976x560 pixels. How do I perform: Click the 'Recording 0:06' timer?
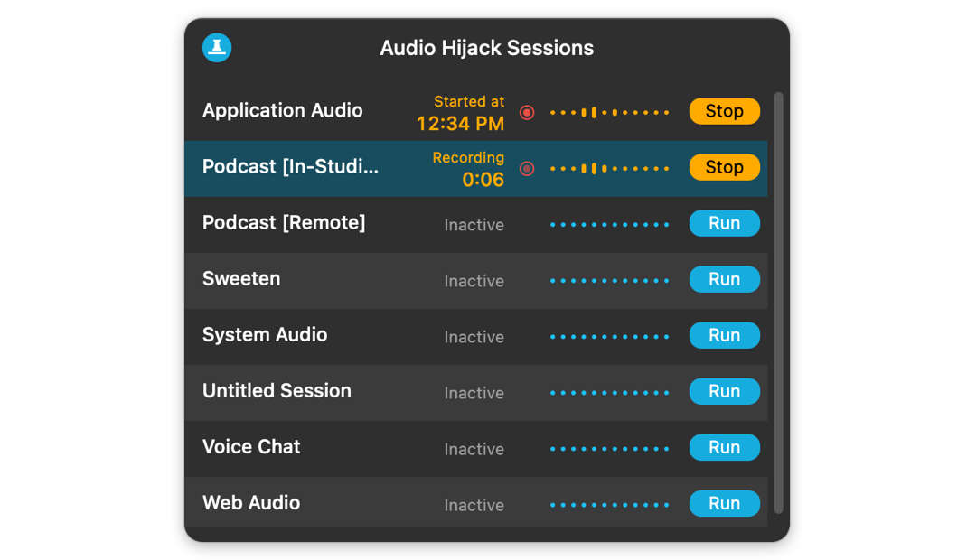(x=469, y=169)
